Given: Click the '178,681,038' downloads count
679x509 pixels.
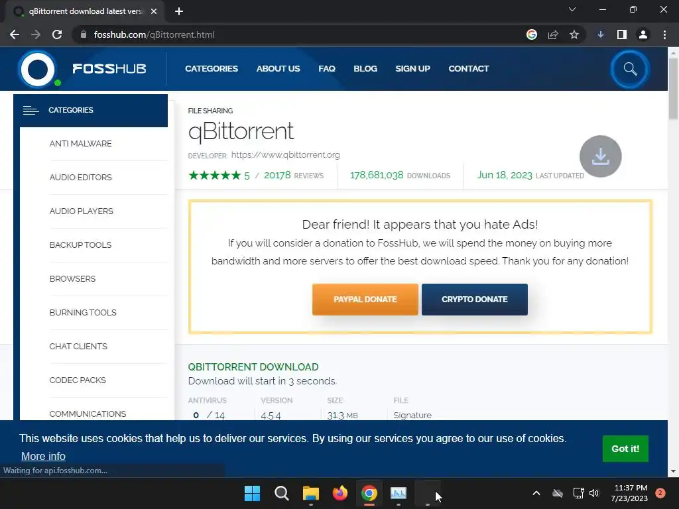Looking at the screenshot, I should point(377,175).
